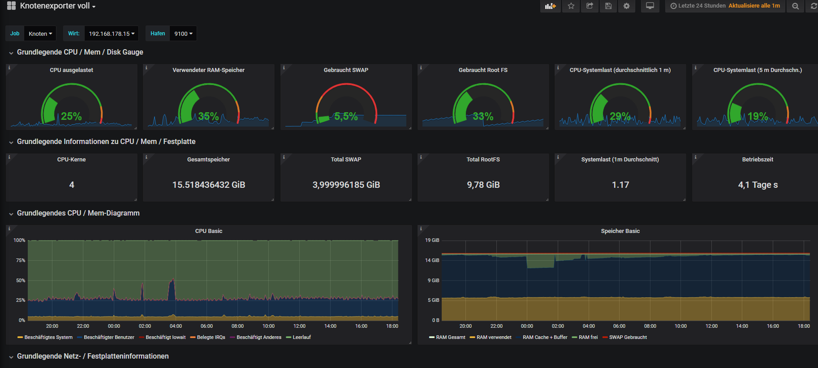Click the refresh dashboard icon
818x368 pixels.
[x=813, y=6]
